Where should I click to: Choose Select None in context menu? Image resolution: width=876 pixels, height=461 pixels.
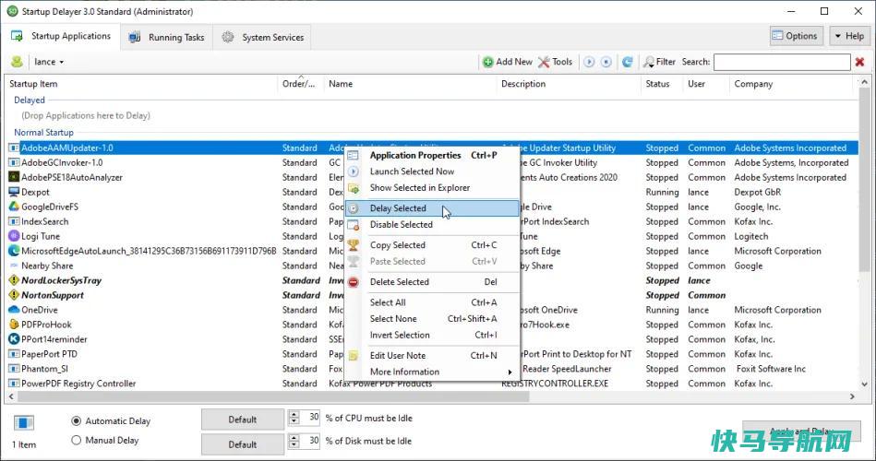pyautogui.click(x=432, y=319)
